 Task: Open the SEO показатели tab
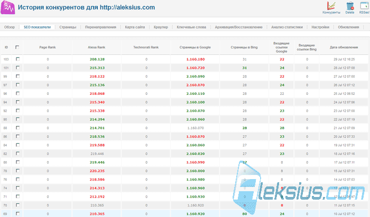38,27
